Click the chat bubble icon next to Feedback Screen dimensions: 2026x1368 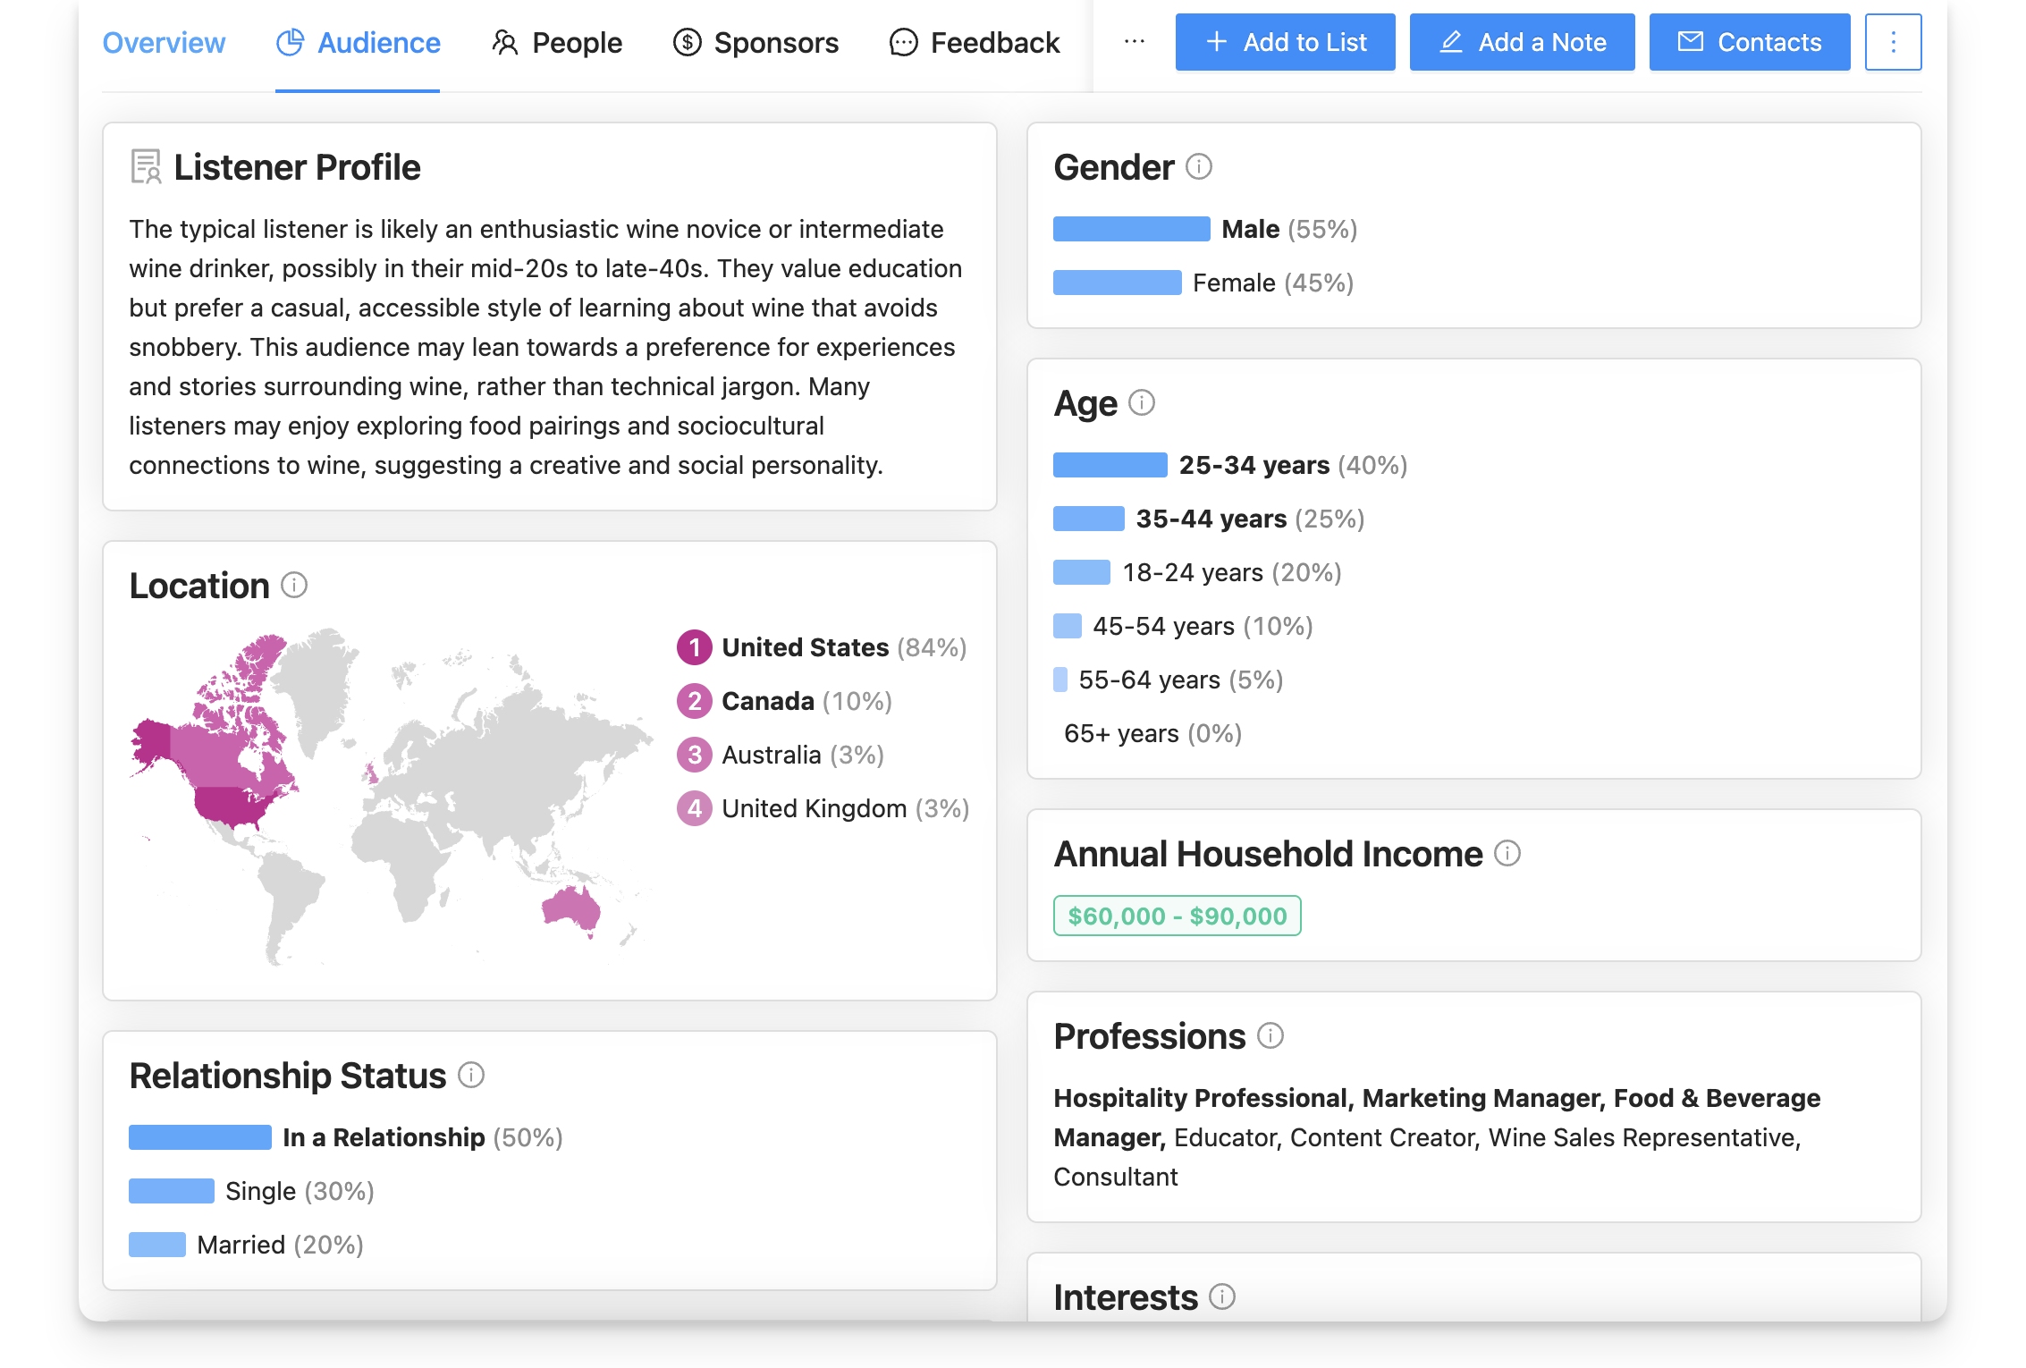904,42
